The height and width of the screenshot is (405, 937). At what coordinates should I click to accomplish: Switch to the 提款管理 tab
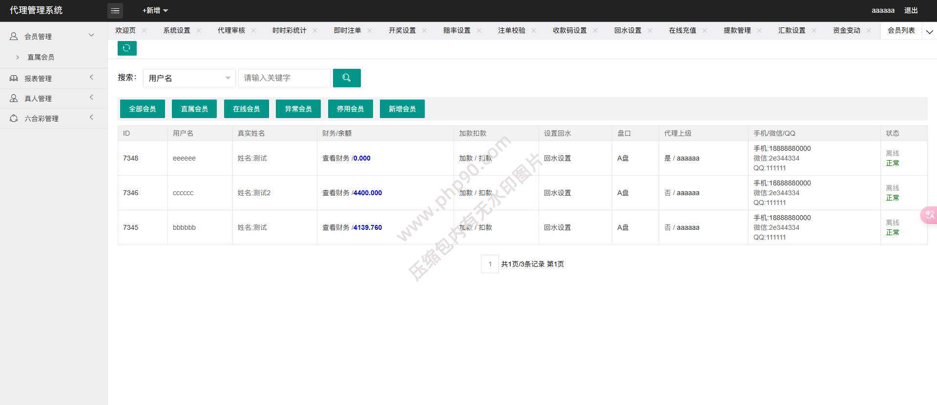click(x=737, y=30)
